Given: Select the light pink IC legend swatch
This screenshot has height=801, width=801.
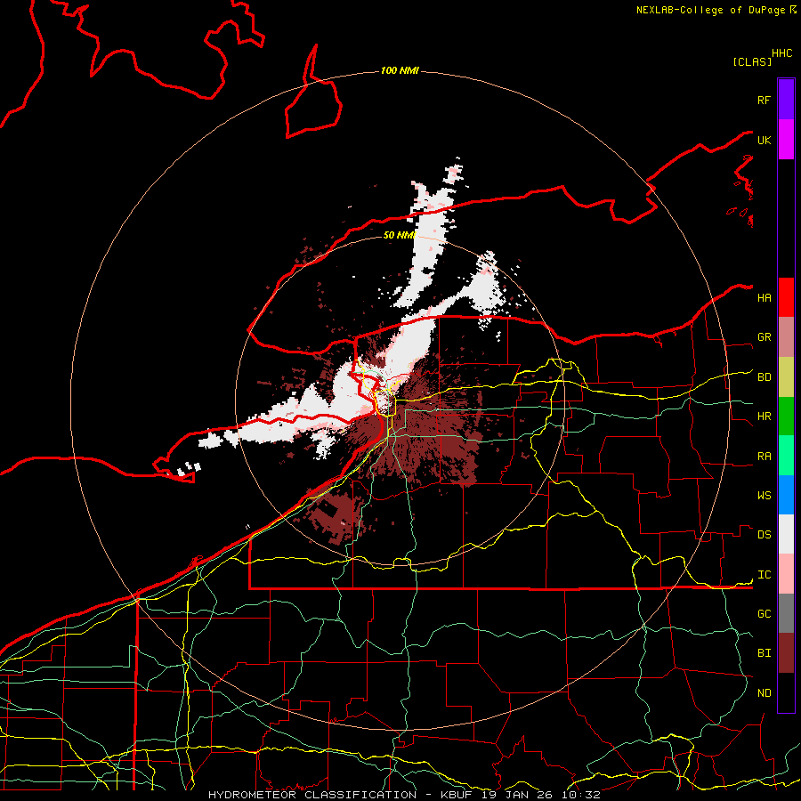Looking at the screenshot, I should tap(786, 574).
